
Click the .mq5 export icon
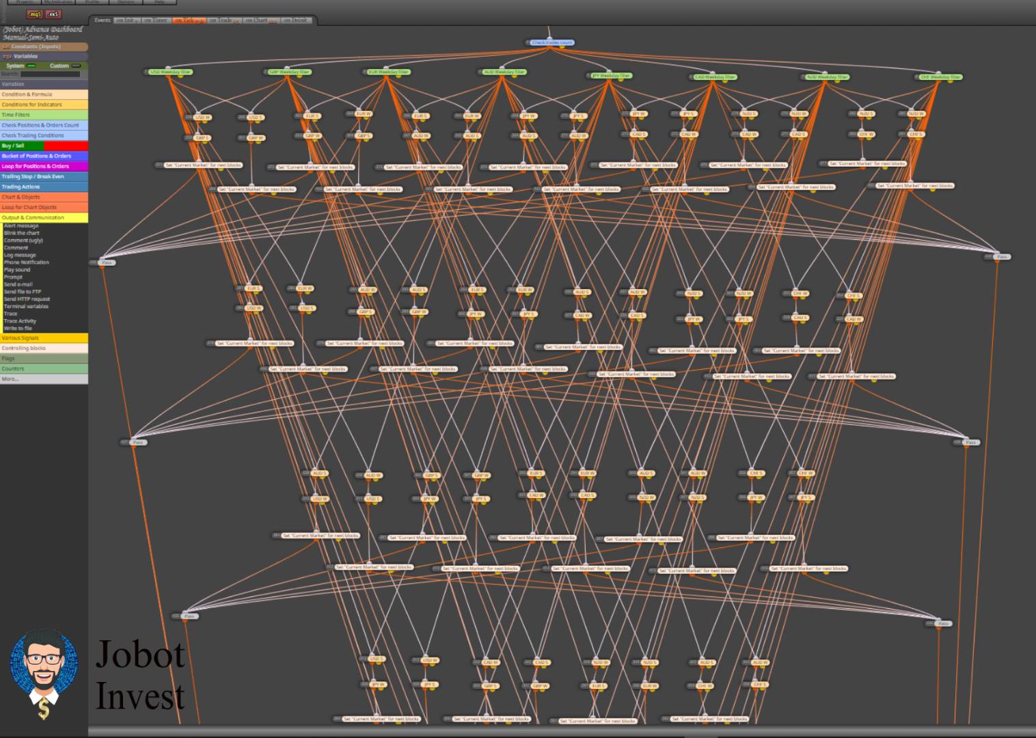click(x=34, y=14)
